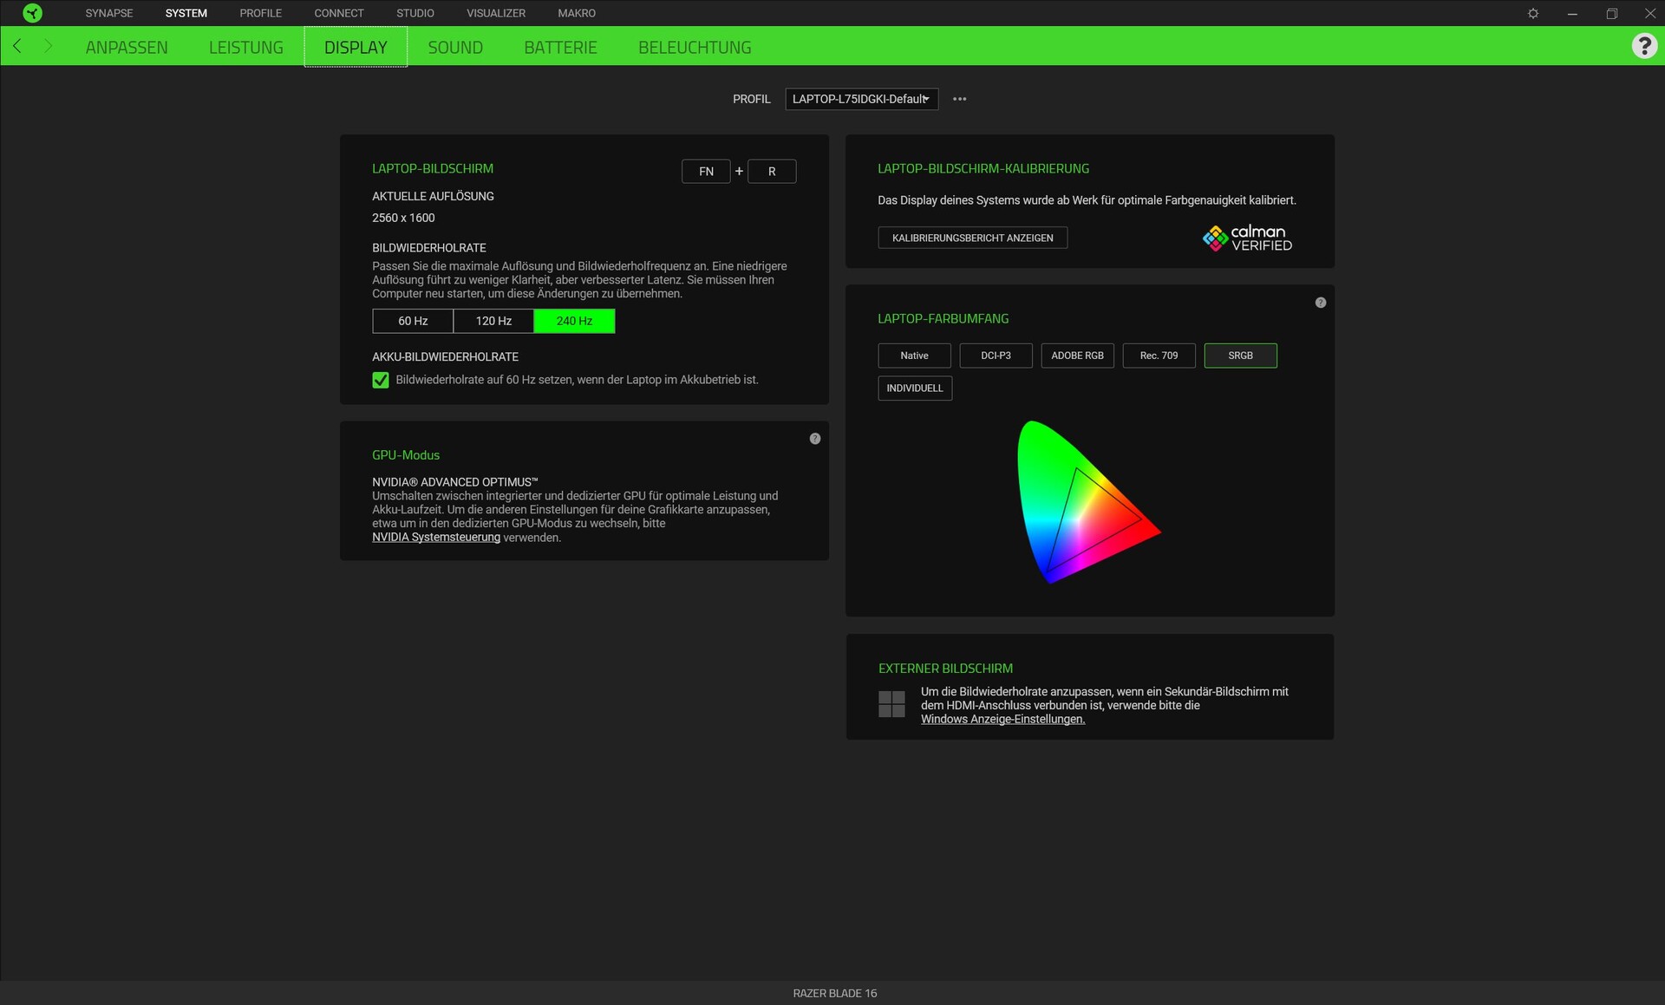1665x1005 pixels.
Task: Show GPU-Modus help tooltip icon
Action: 814,439
